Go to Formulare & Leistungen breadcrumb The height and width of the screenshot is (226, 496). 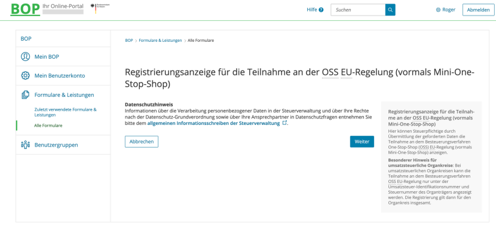point(160,41)
